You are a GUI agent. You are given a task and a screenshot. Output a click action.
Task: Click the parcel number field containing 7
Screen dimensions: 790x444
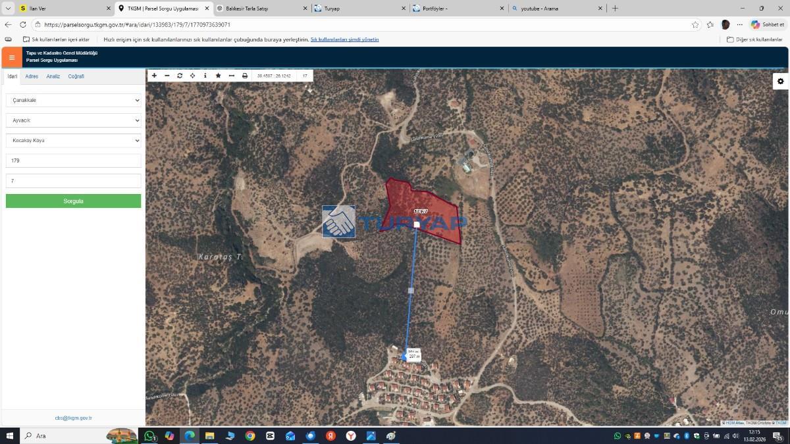[73, 180]
